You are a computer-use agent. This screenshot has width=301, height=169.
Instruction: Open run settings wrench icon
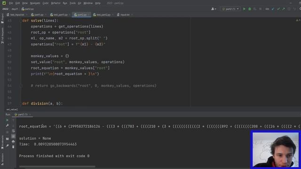(x=8, y=125)
